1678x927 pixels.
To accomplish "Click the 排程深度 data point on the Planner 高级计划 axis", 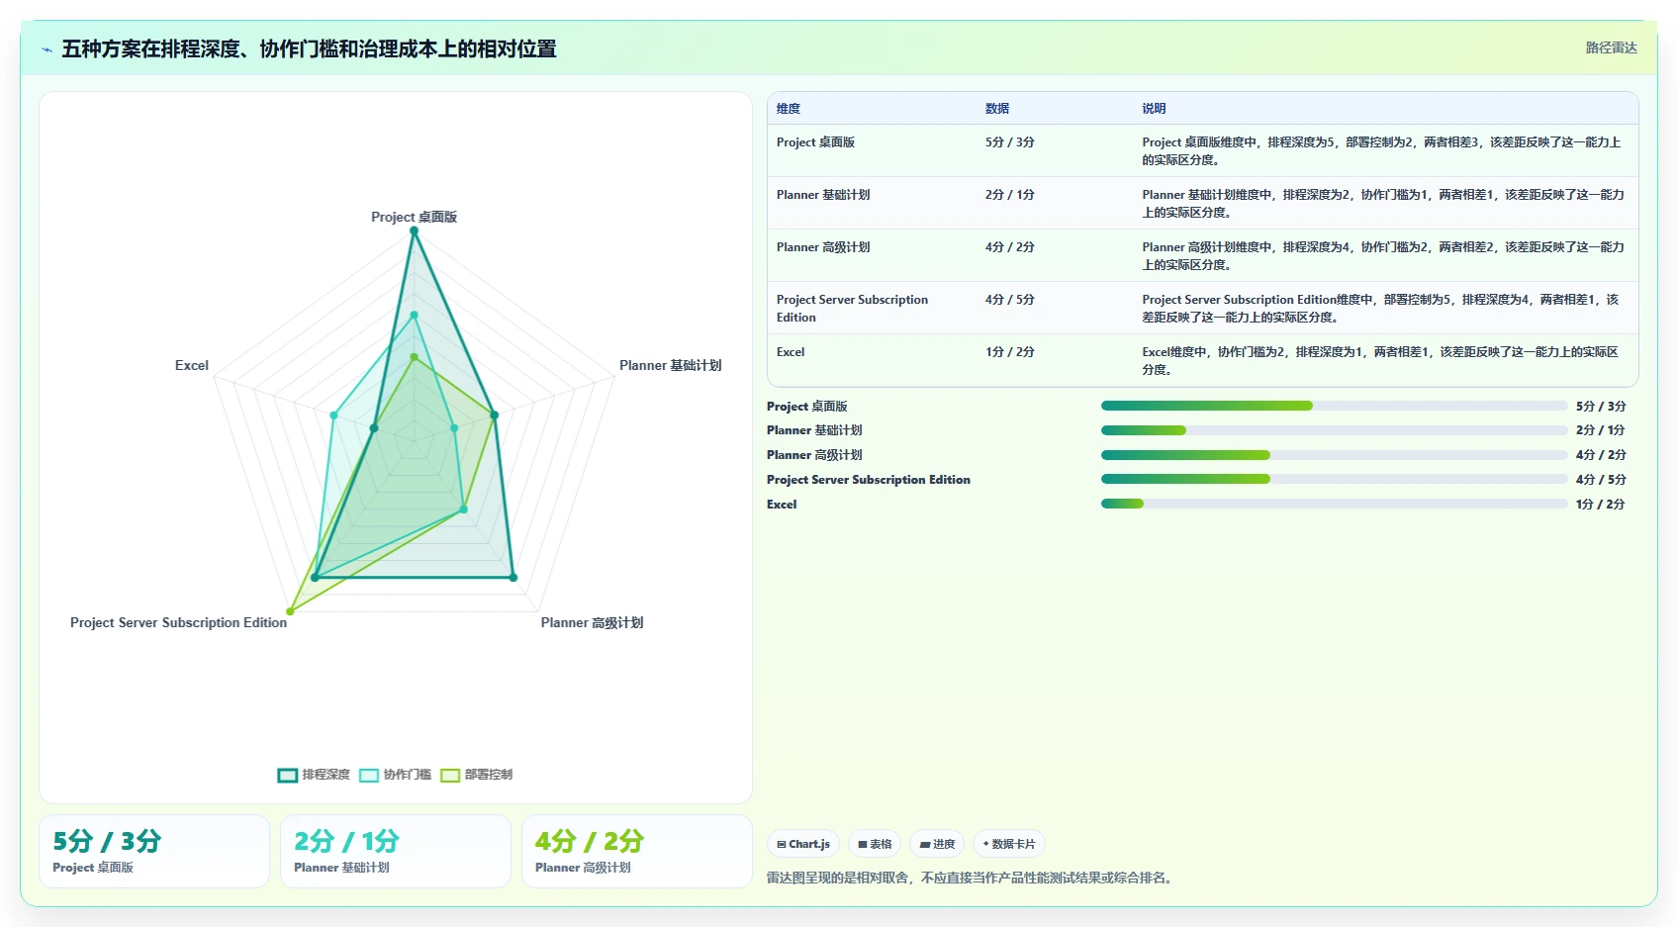I will click(513, 577).
